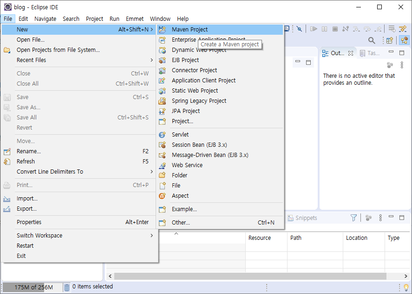Choose Export... from the File menu
The image size is (412, 294).
pyautogui.click(x=79, y=209)
